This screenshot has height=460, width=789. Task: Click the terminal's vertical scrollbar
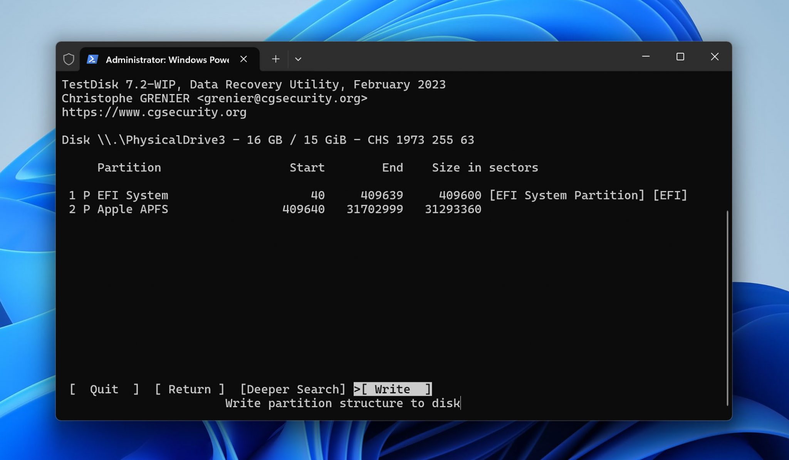[x=727, y=307]
